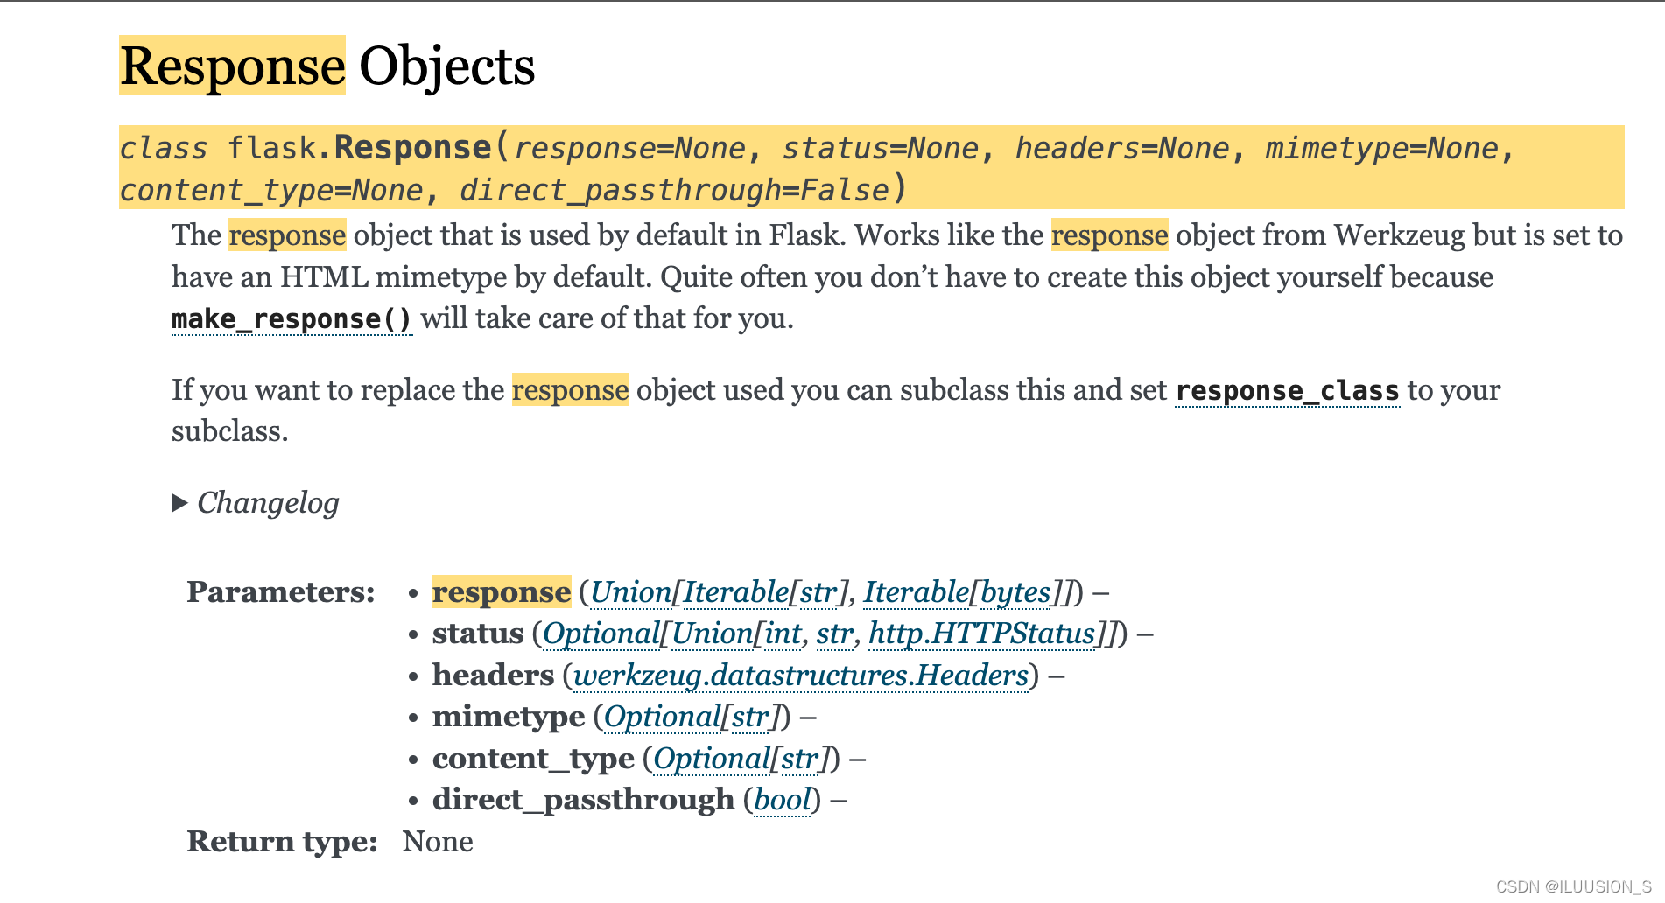Click highlighted response parameter name
The width and height of the screenshot is (1665, 903).
(x=502, y=592)
